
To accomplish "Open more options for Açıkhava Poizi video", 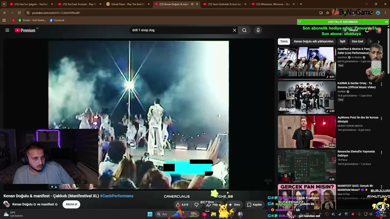I will pyautogui.click(x=381, y=118).
